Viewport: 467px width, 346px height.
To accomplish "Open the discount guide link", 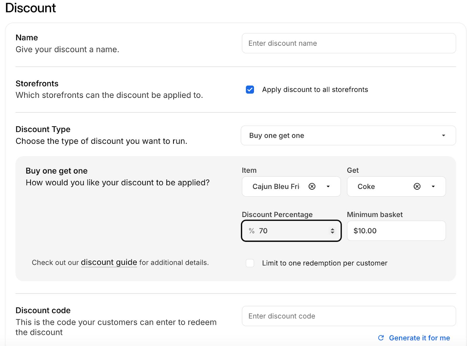I will (109, 262).
